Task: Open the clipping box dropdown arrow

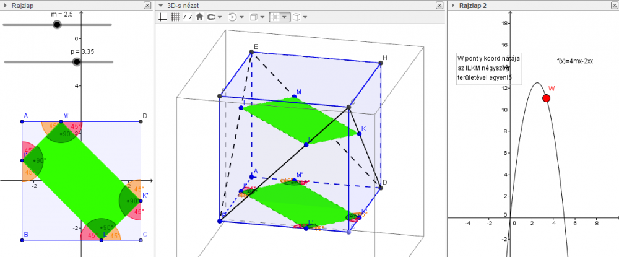Action: pos(285,17)
